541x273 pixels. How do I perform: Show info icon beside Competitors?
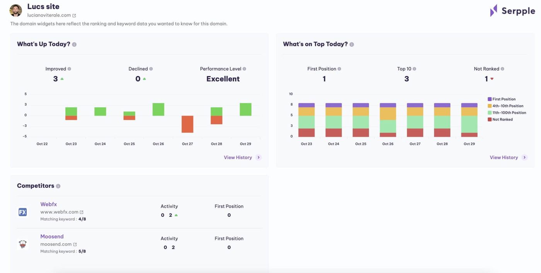click(58, 186)
